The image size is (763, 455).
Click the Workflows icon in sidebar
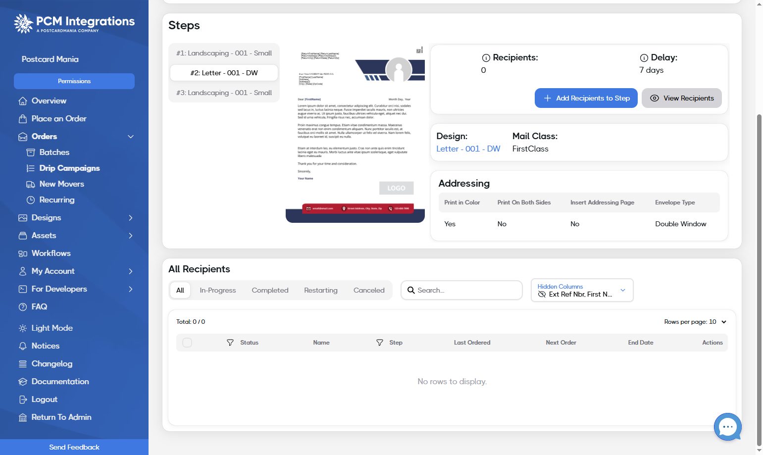(23, 253)
